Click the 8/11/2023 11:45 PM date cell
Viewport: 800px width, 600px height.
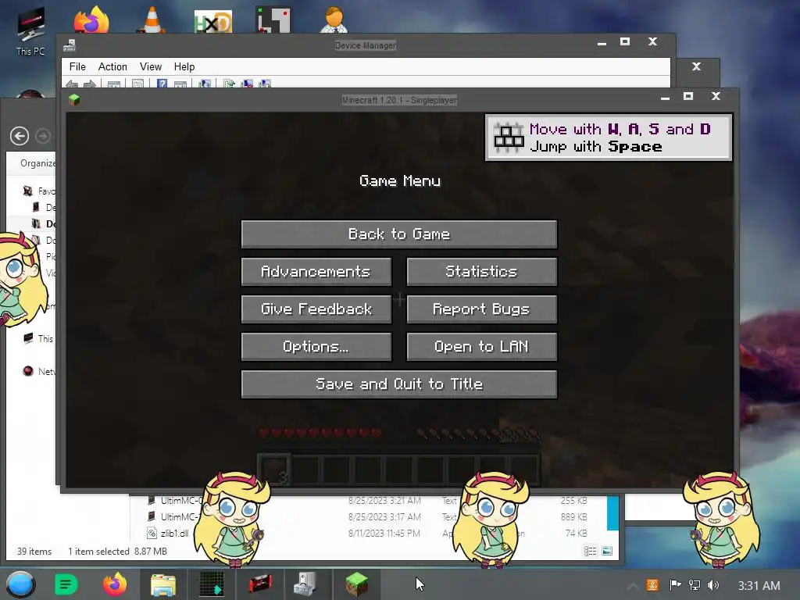(x=384, y=533)
